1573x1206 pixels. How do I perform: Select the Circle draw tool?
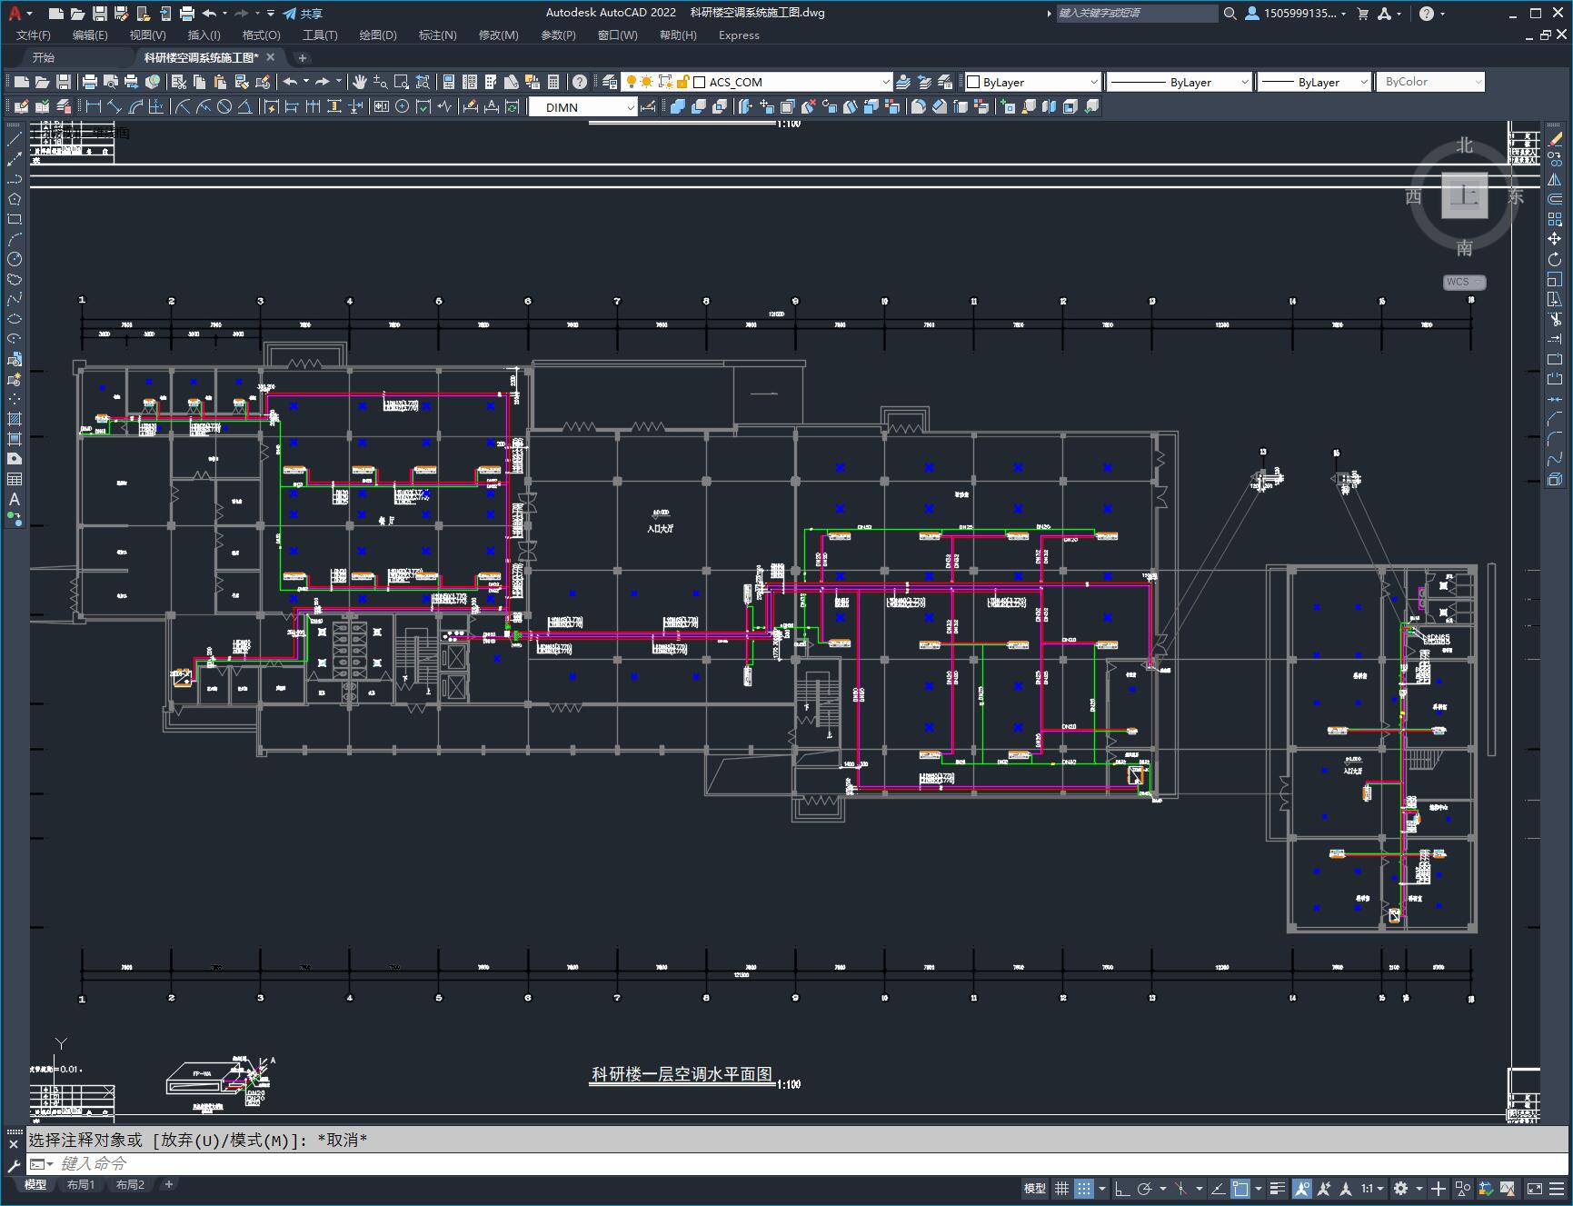pos(15,259)
